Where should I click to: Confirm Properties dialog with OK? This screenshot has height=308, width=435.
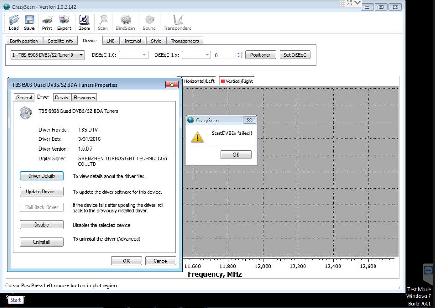pyautogui.click(x=126, y=261)
